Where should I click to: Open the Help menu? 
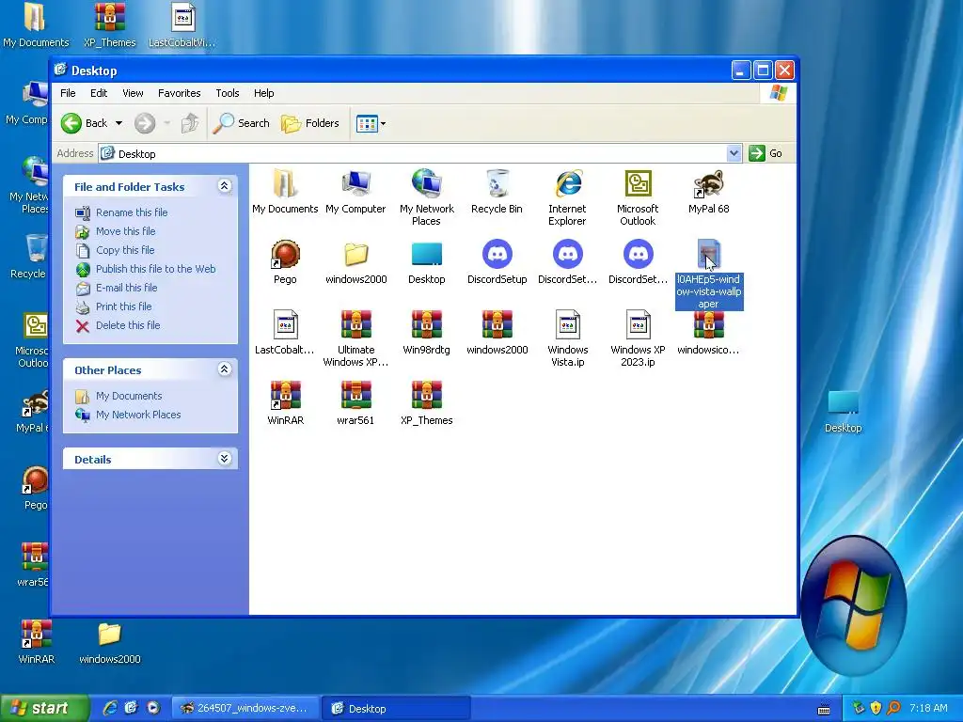coord(264,93)
